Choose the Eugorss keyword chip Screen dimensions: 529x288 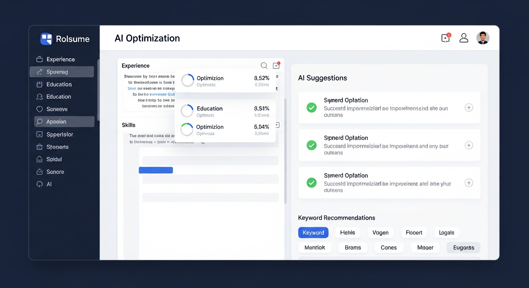tap(464, 247)
